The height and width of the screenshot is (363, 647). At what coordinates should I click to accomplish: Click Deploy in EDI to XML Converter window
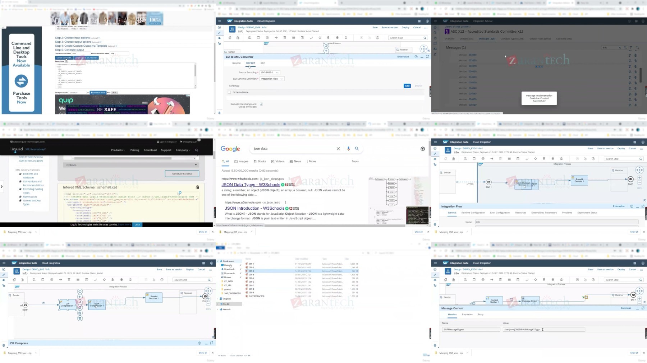coord(405,28)
